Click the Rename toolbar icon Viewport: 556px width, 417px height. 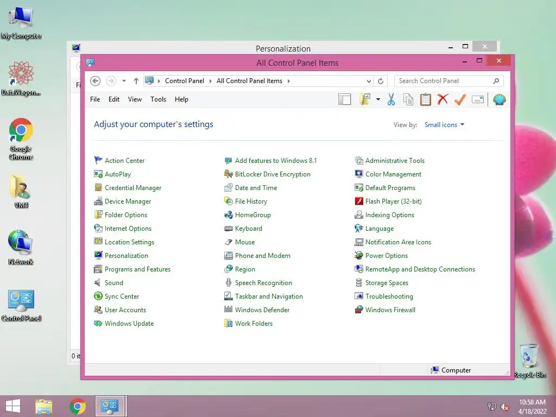(x=478, y=100)
